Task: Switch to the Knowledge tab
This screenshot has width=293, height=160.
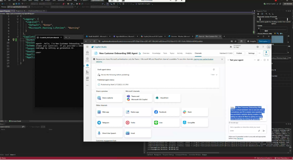Action: (x=156, y=53)
